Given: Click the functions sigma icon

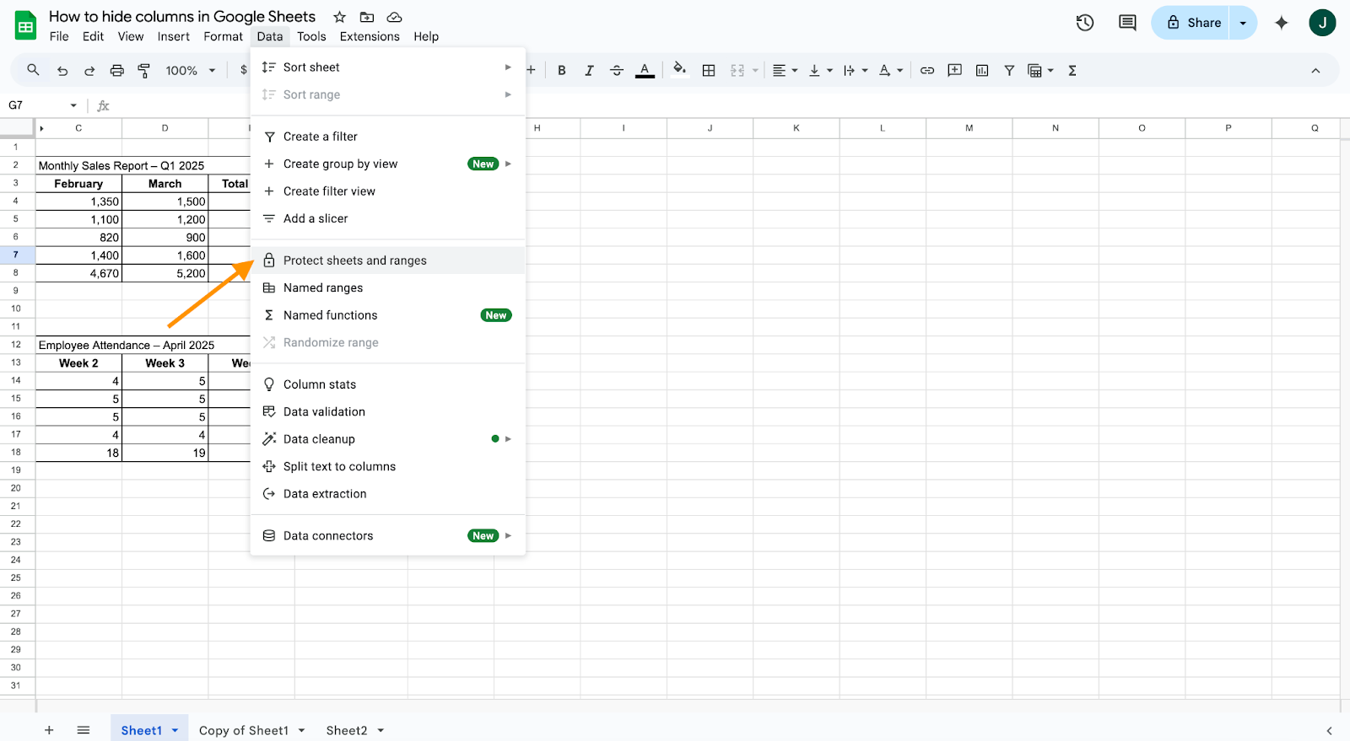Looking at the screenshot, I should [x=1072, y=71].
